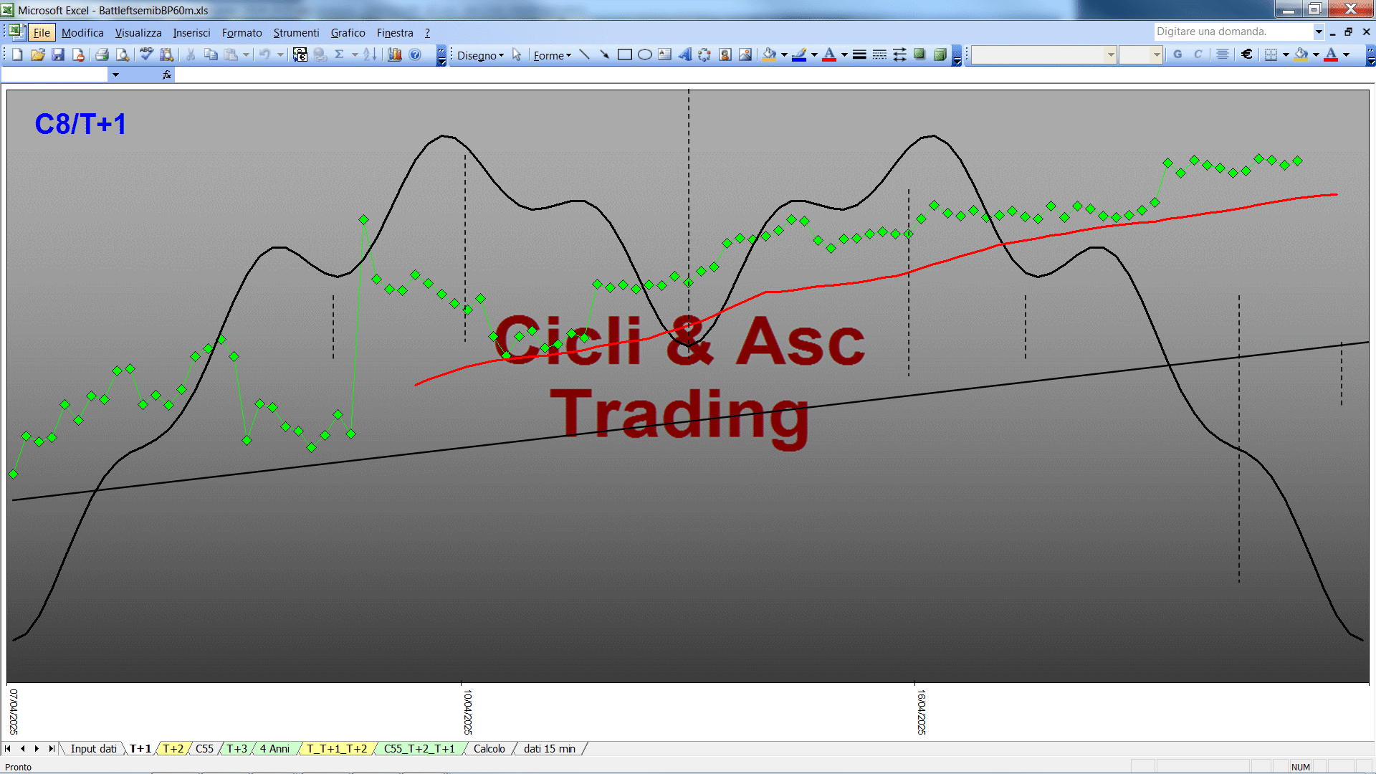
Task: Expand the AutoSum dropdown arrow
Action: 354,54
